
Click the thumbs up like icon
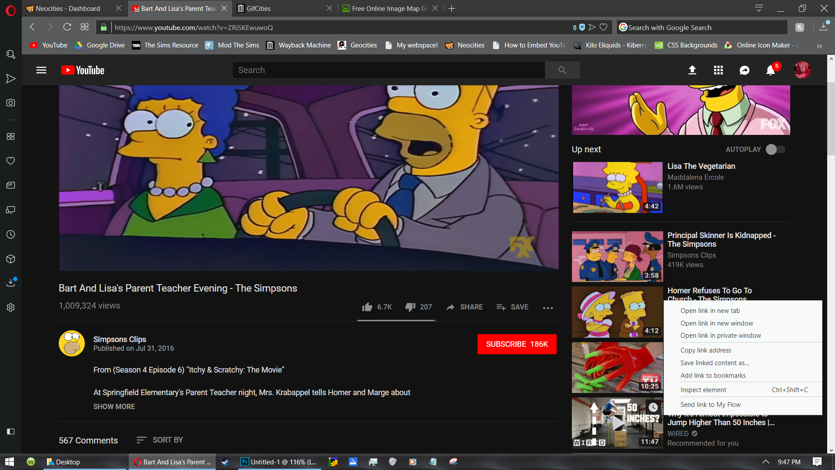367,307
